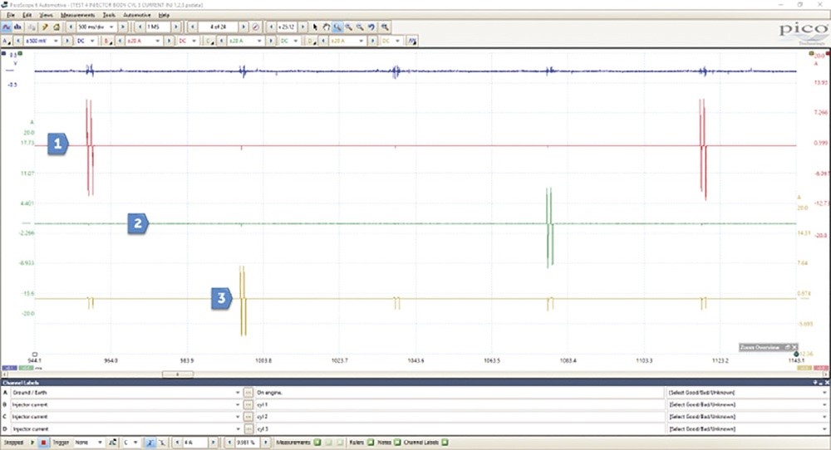Click channel B options button
This screenshot has height=450, width=831.
point(107,40)
